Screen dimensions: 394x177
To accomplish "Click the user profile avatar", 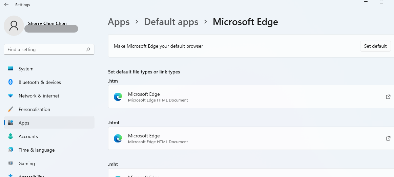I will (14, 26).
